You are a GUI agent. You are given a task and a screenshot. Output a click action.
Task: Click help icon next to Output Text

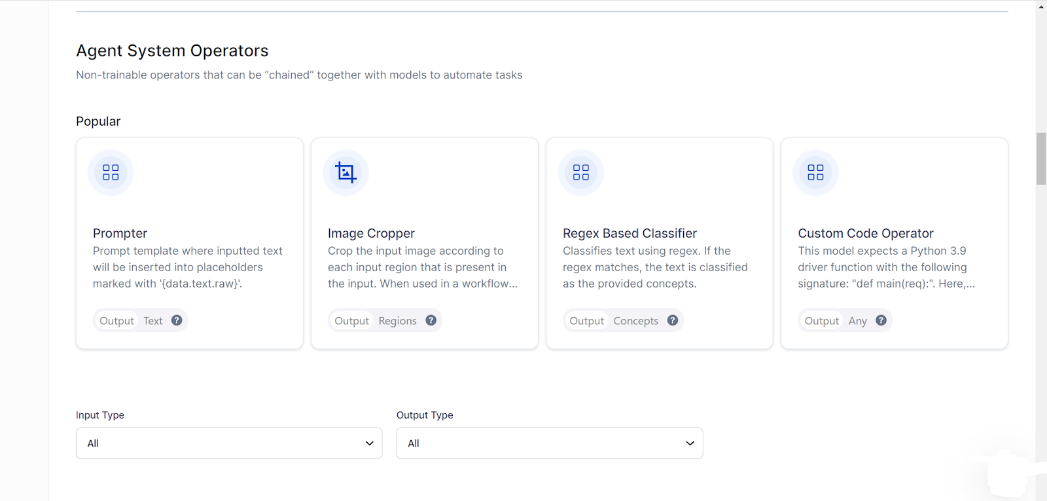click(177, 320)
